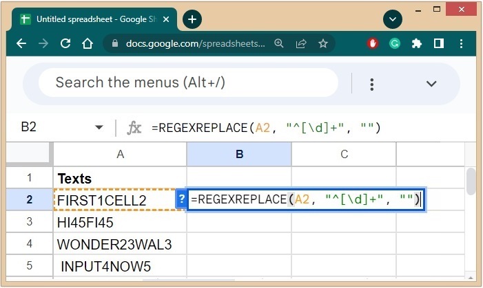Click the Grammarly extension icon
This screenshot has height=288, width=483.
pyautogui.click(x=395, y=43)
